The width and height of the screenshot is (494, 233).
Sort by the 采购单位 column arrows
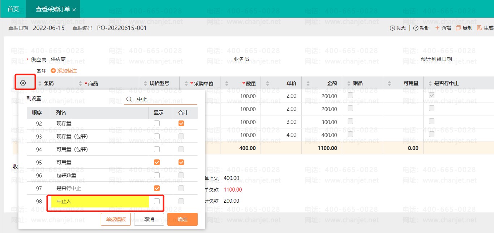pos(186,84)
